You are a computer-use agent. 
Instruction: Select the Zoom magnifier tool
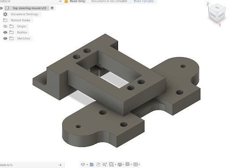(x=105, y=164)
